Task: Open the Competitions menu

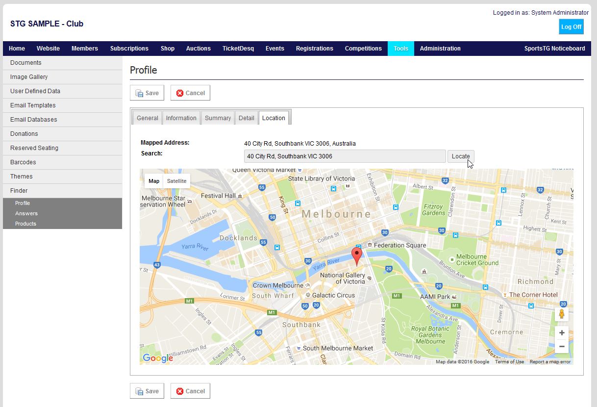Action: (x=363, y=49)
